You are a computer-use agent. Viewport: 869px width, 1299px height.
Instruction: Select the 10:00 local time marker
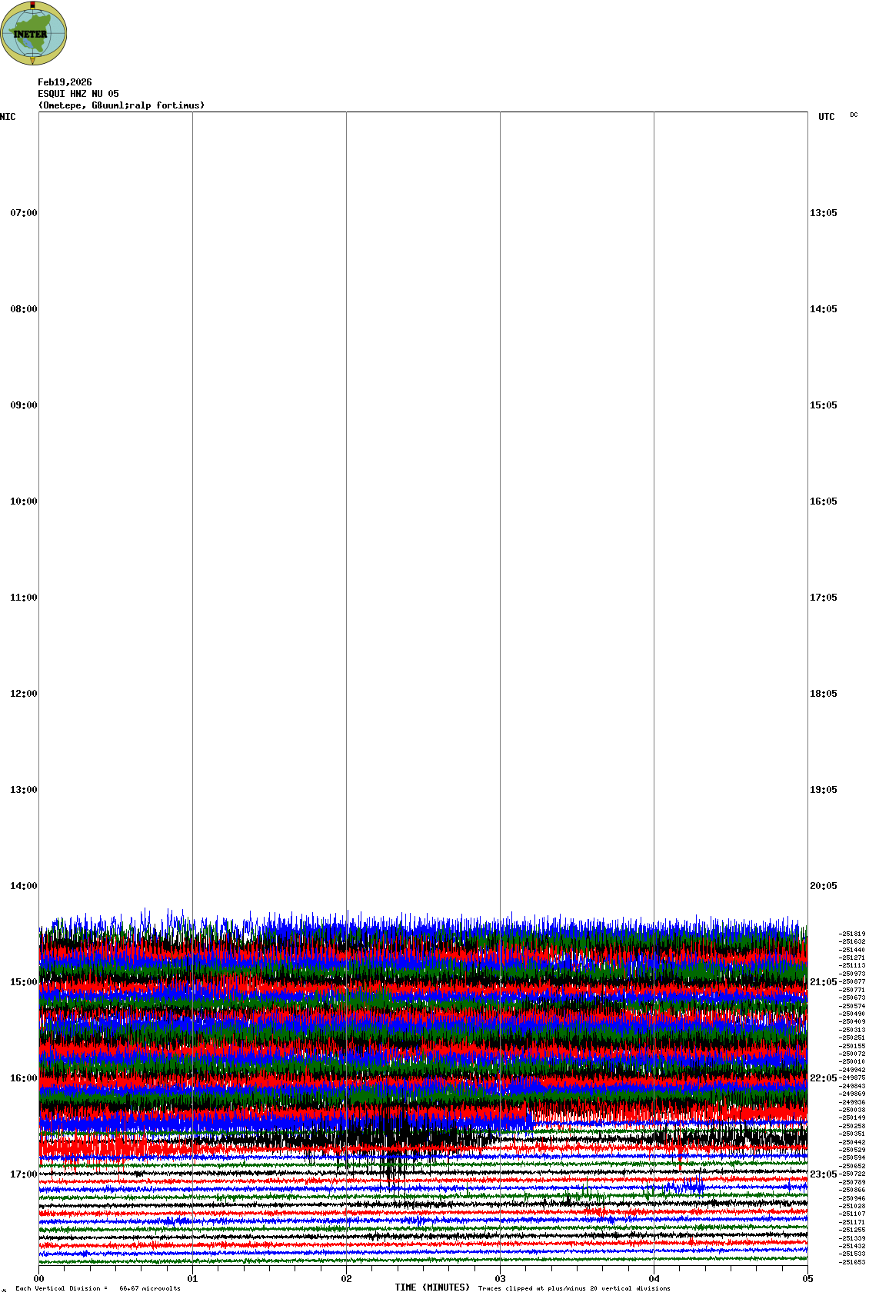(23, 501)
